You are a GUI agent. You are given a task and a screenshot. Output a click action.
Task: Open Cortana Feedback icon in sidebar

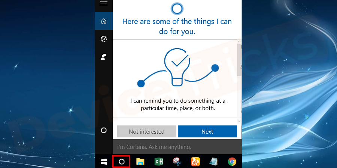104,57
